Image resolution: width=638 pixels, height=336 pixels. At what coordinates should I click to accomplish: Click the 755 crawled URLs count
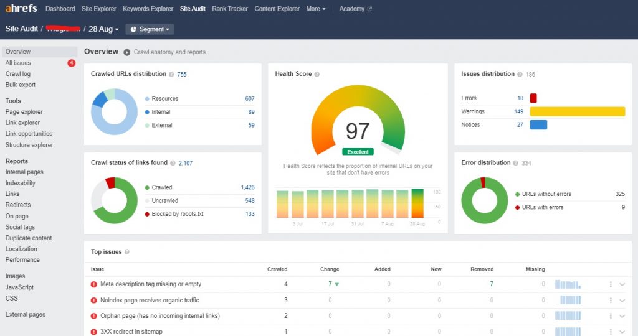(182, 74)
